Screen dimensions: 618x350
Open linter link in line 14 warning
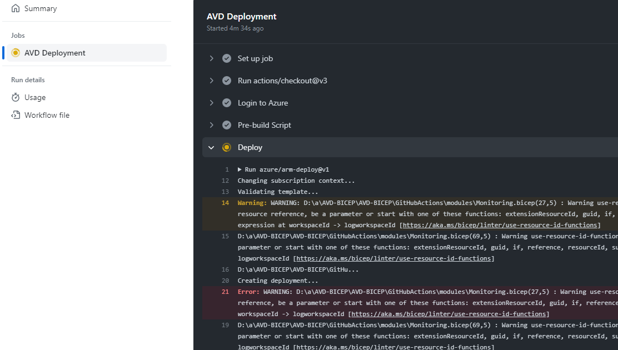pos(501,225)
